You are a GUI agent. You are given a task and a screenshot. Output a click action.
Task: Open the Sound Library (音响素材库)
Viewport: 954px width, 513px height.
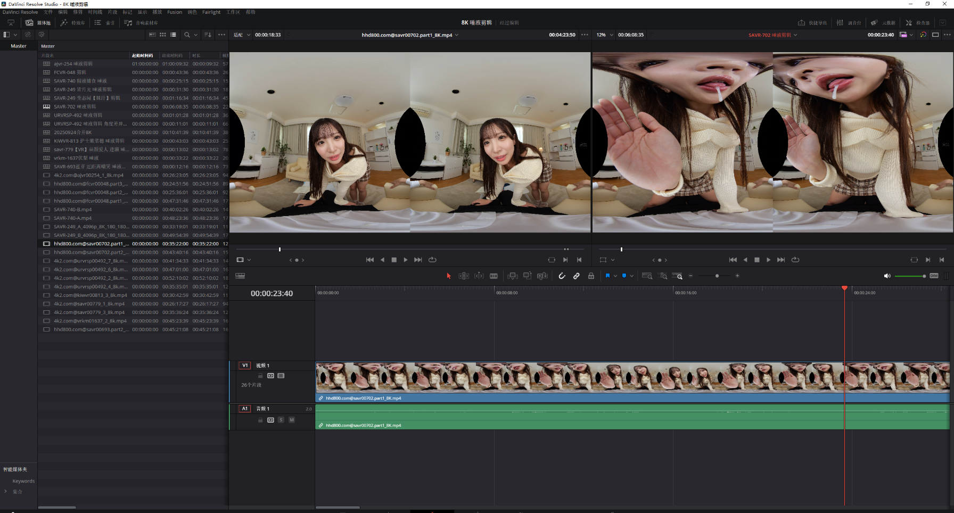141,23
